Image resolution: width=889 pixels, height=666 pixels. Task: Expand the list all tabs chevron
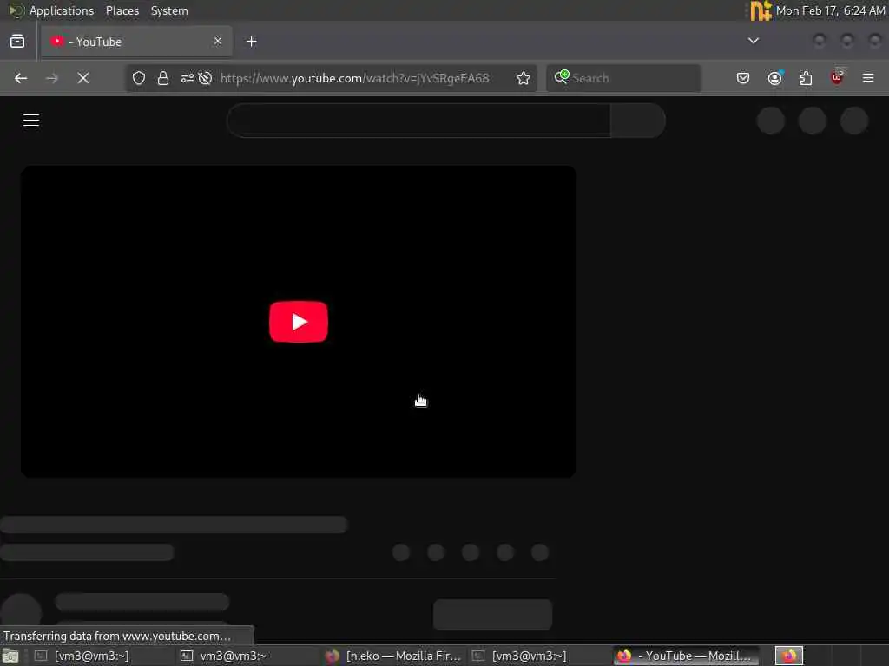(x=754, y=41)
